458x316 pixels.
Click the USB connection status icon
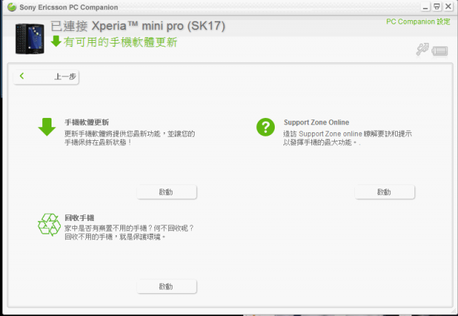click(422, 49)
